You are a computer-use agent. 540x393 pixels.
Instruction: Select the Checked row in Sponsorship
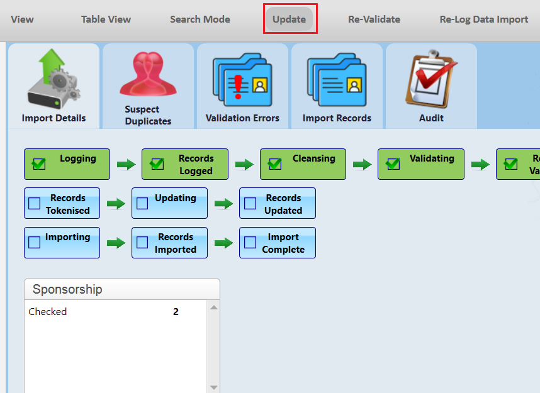(x=116, y=312)
